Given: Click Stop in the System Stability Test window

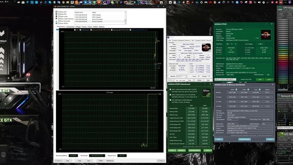Looking at the screenshot, I should point(68,161).
